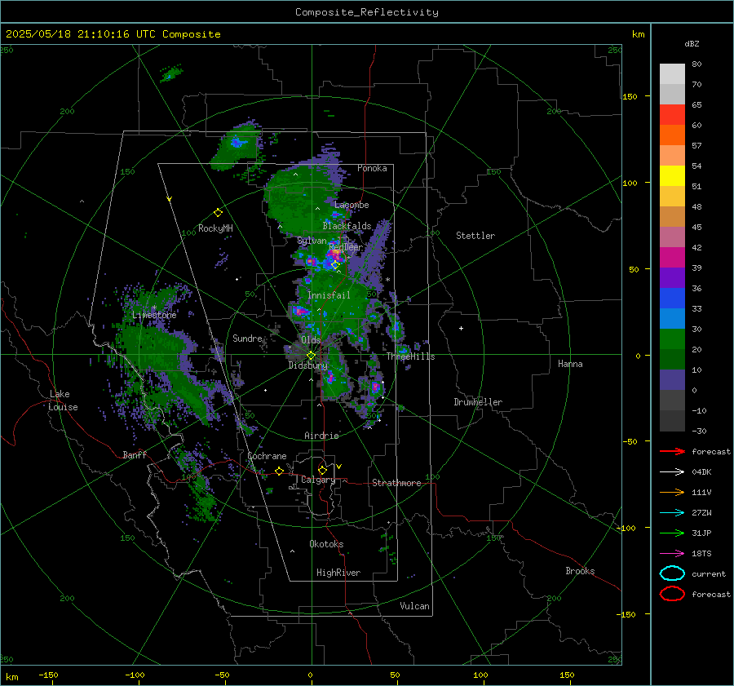The image size is (734, 686).
Task: Click the red forecast ellipse legend icon
Action: [x=672, y=594]
